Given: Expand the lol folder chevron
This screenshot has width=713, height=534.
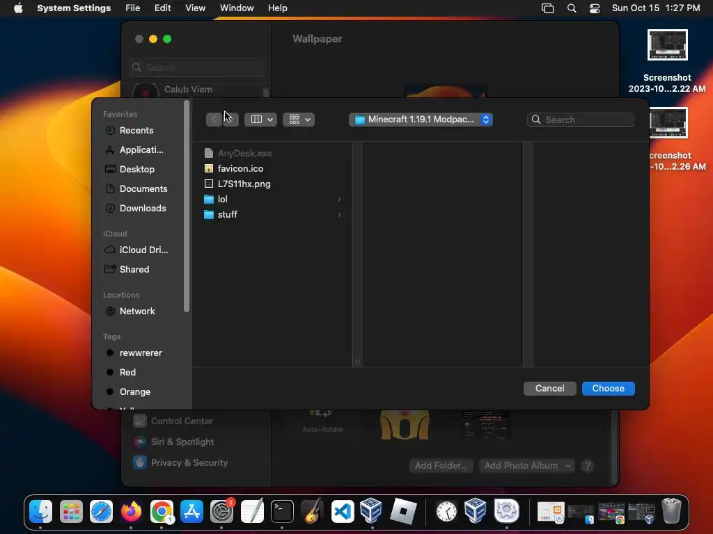Looking at the screenshot, I should 339,200.
